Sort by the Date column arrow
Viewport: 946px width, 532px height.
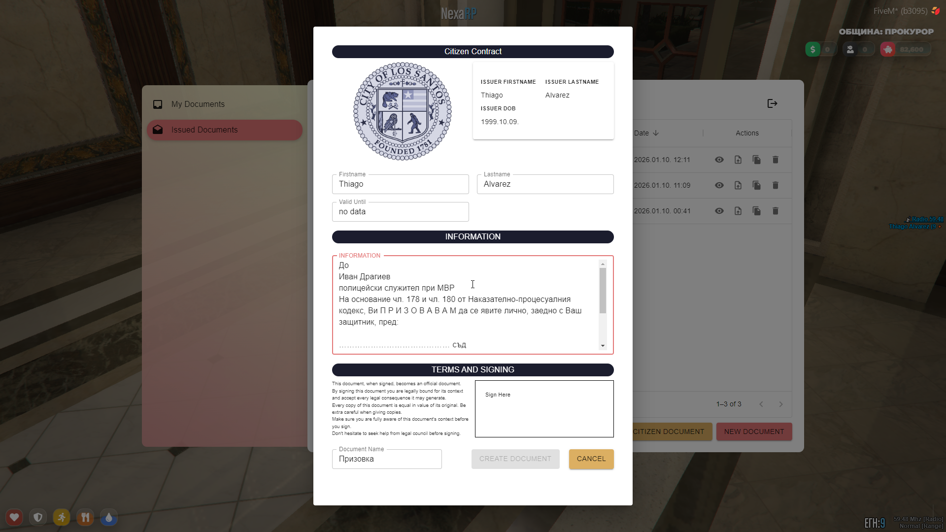click(656, 133)
